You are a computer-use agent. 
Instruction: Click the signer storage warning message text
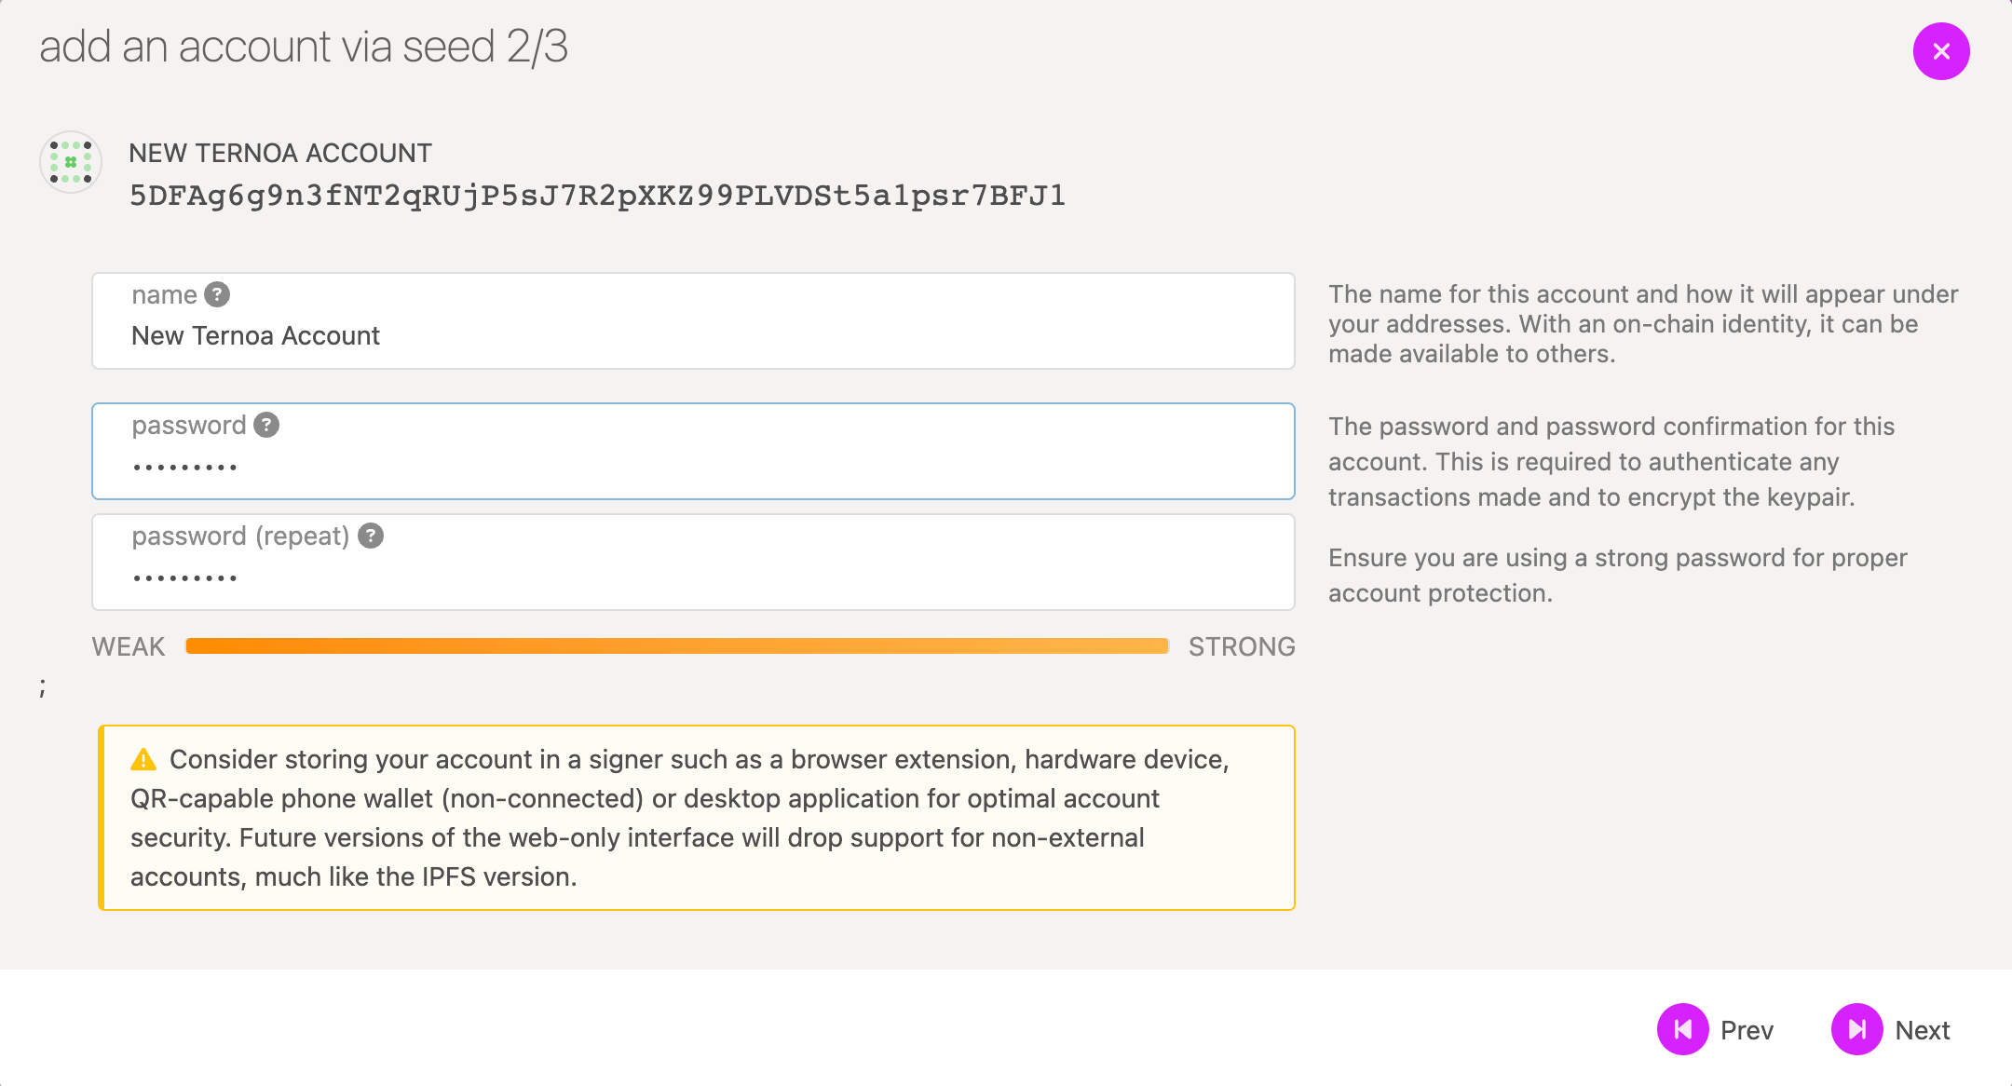(x=680, y=818)
